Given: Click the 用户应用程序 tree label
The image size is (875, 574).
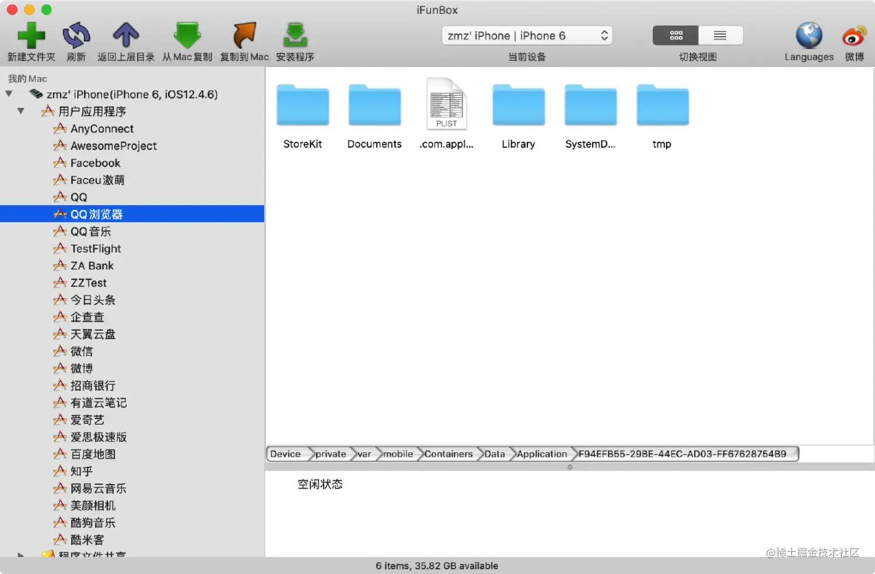Looking at the screenshot, I should (x=92, y=111).
